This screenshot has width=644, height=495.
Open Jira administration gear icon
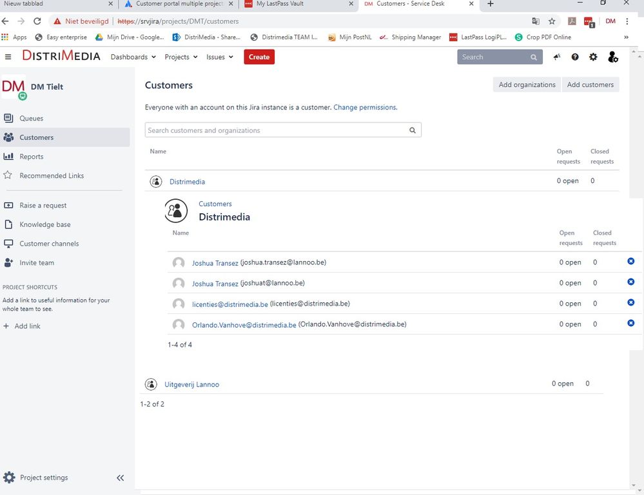(x=593, y=57)
